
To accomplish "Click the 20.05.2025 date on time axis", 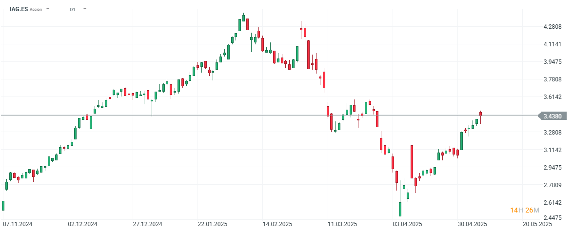I will (x=537, y=224).
